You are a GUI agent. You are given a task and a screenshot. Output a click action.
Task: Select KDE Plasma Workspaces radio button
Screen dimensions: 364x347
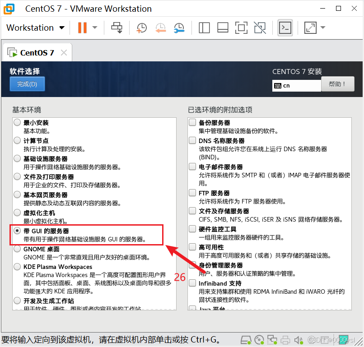coord(17,267)
